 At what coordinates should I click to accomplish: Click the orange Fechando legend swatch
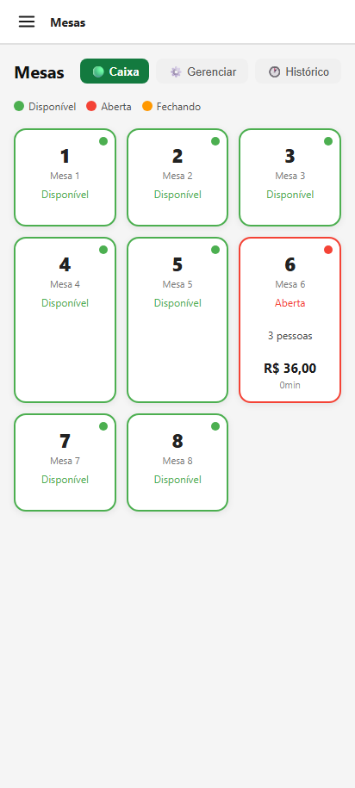pos(147,106)
